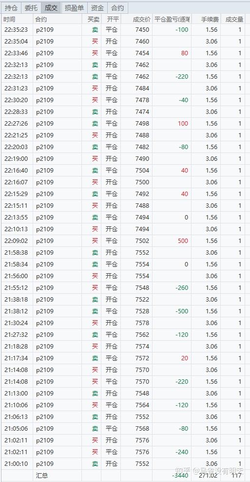250x482 pixels.
Task: Switch to the 持仓 tab
Action: point(11,8)
